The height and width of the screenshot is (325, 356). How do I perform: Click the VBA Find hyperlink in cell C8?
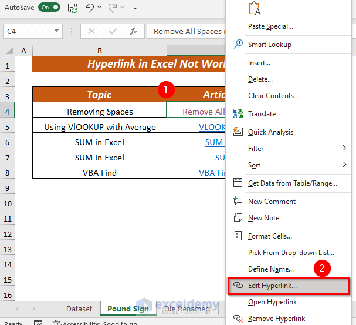(x=212, y=173)
